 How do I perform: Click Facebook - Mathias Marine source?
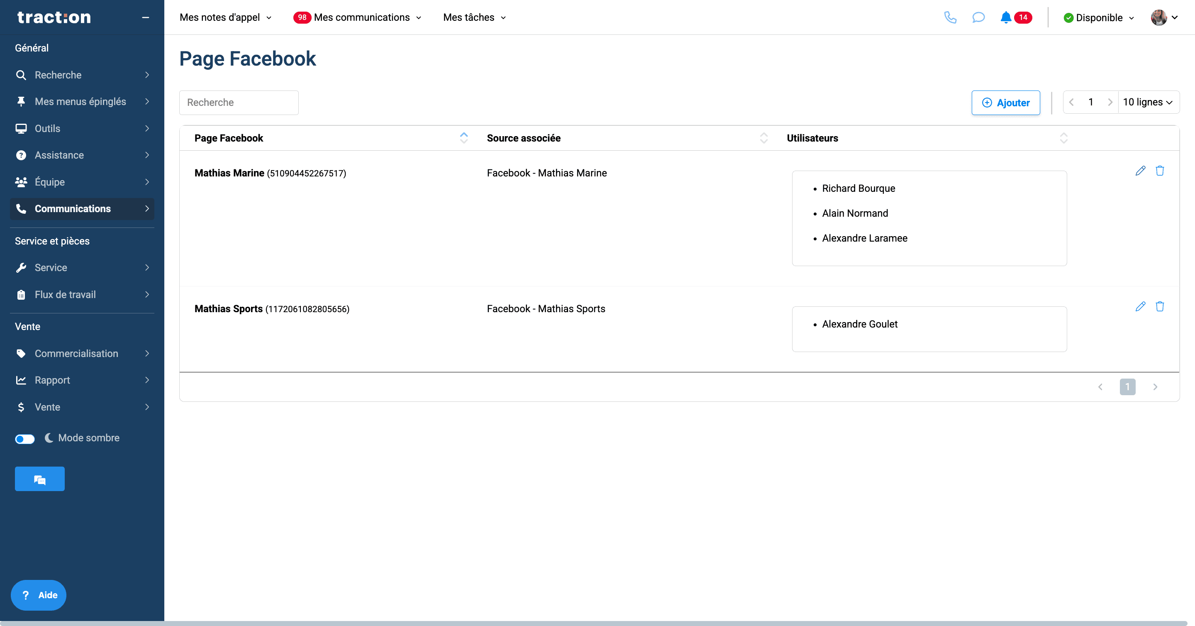pyautogui.click(x=546, y=173)
